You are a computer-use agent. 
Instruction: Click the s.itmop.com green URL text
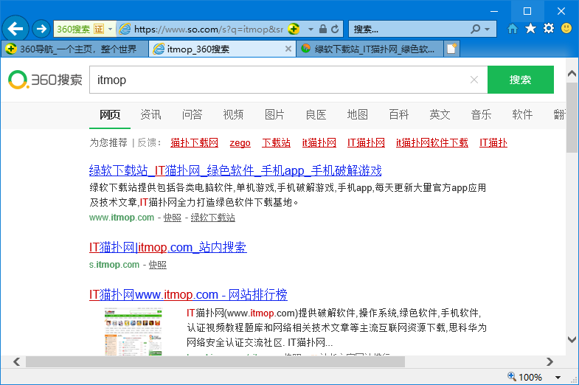tap(114, 265)
